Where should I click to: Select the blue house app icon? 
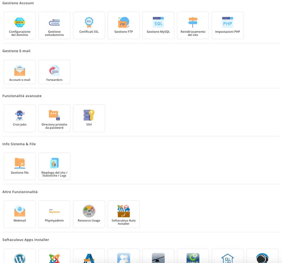coord(227,258)
